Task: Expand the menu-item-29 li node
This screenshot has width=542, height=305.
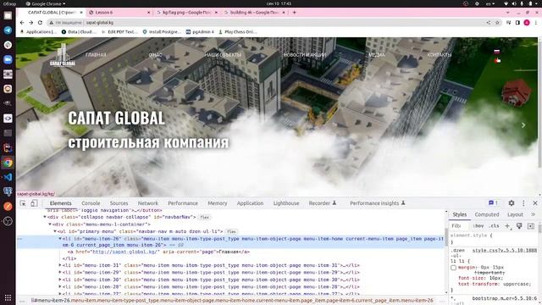Action: [x=60, y=273]
